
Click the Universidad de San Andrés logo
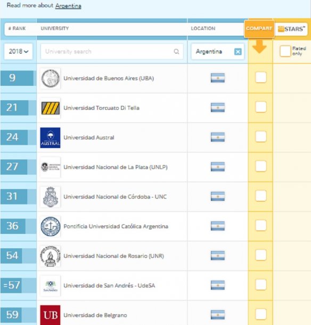pyautogui.click(x=51, y=286)
